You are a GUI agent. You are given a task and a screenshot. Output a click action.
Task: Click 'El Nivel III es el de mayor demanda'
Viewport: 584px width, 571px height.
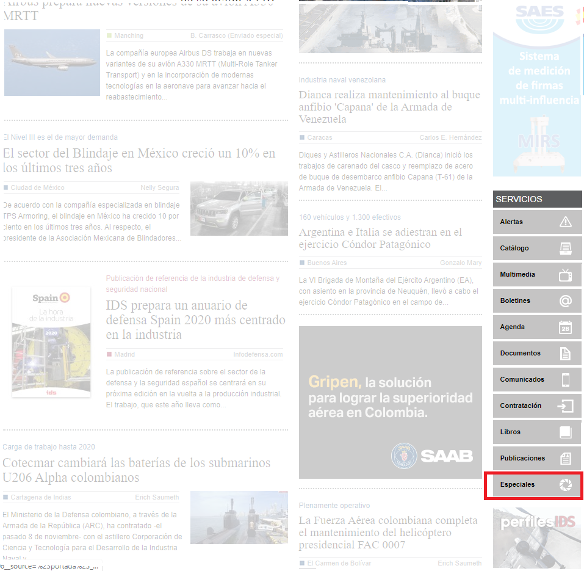coord(60,137)
